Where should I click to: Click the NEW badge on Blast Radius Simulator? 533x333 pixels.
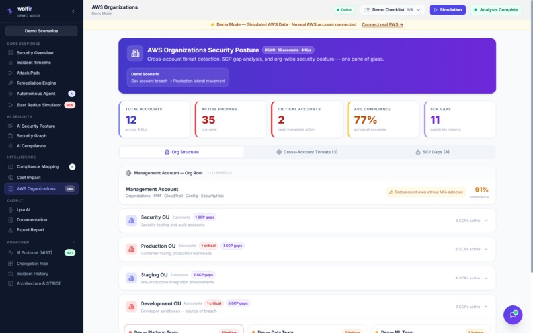point(70,105)
